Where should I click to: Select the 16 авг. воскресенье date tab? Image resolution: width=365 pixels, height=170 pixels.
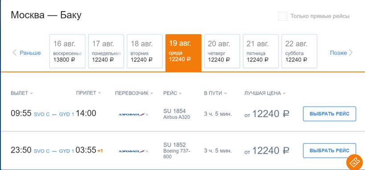point(67,51)
